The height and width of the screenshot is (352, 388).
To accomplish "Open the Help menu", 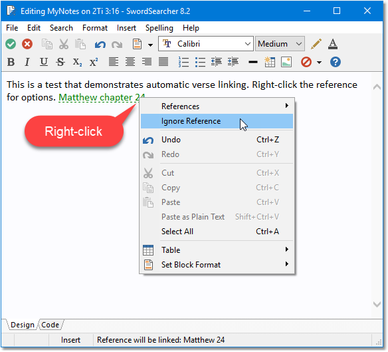I will [x=191, y=28].
